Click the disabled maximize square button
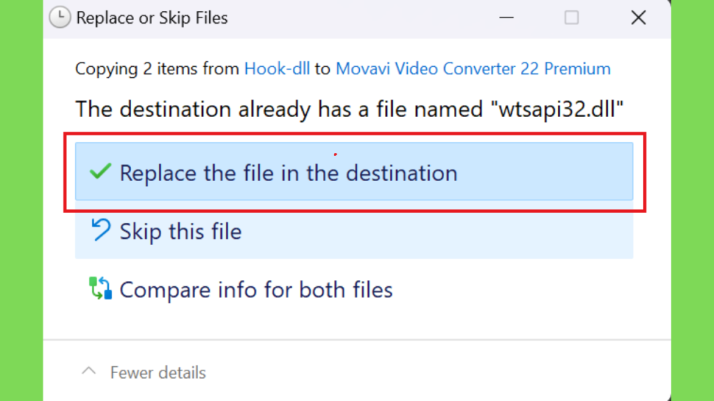This screenshot has width=714, height=401. pyautogui.click(x=572, y=17)
